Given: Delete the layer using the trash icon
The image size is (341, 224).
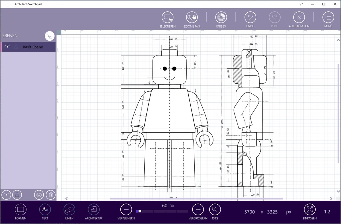Looking at the screenshot, I should 51,195.
